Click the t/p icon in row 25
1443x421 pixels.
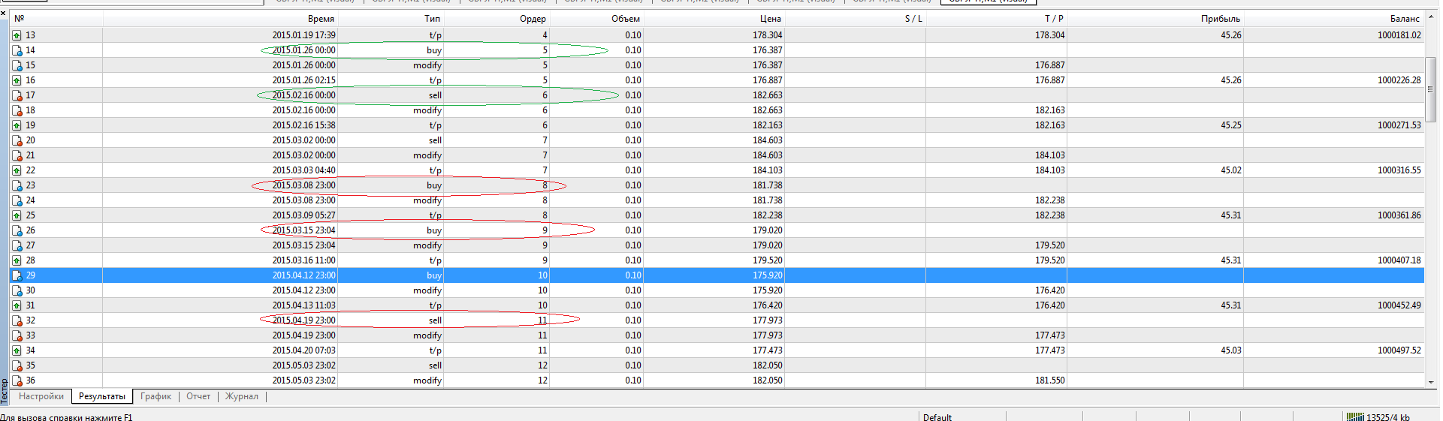pyautogui.click(x=17, y=215)
